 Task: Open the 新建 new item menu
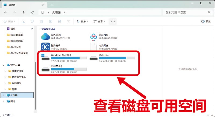[10, 21]
